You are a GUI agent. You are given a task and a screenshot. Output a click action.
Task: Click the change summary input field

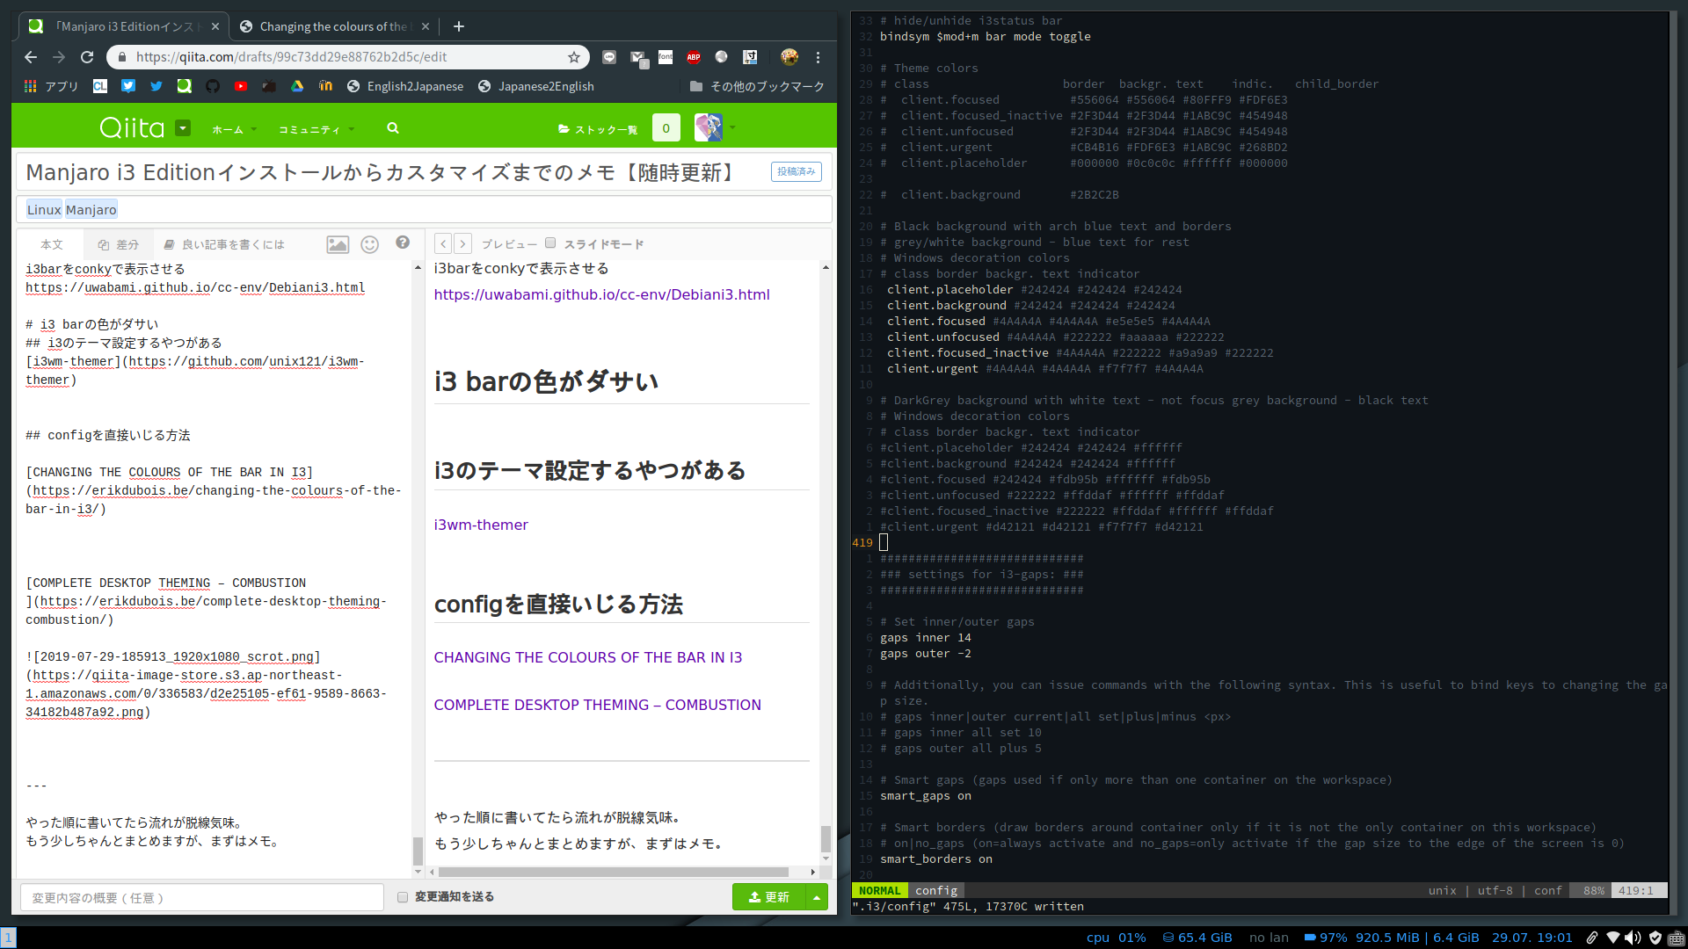click(x=200, y=897)
